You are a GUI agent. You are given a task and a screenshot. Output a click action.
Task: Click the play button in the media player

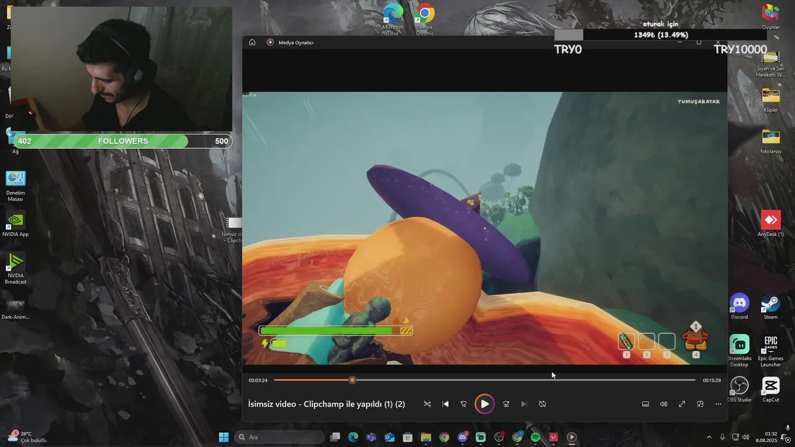tap(484, 404)
